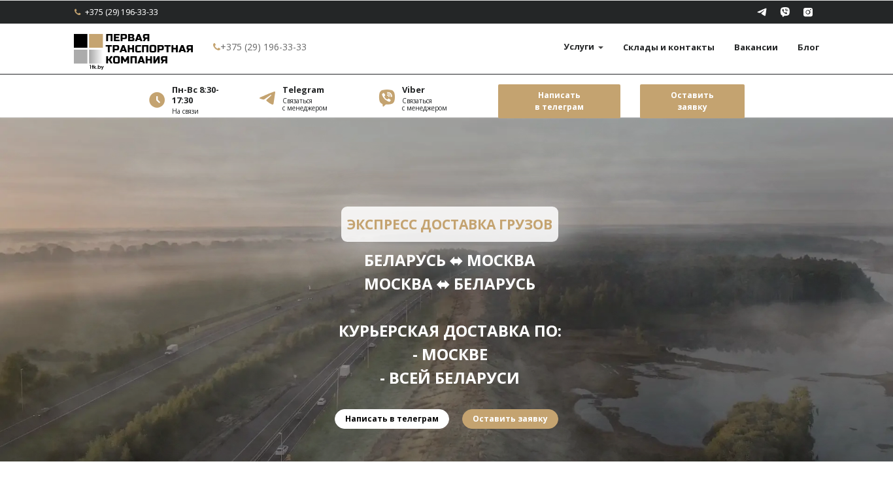
Task: Click ЭКСПРЕСС ДОСТАВКА ГРУЗОВ banner heading
Action: (x=450, y=224)
